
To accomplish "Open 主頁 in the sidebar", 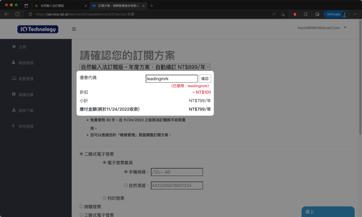I will [x=22, y=47].
